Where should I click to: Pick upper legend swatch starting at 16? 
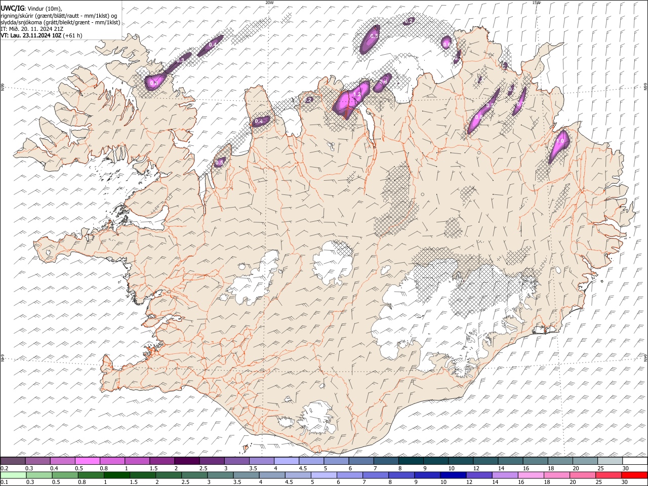point(535,461)
